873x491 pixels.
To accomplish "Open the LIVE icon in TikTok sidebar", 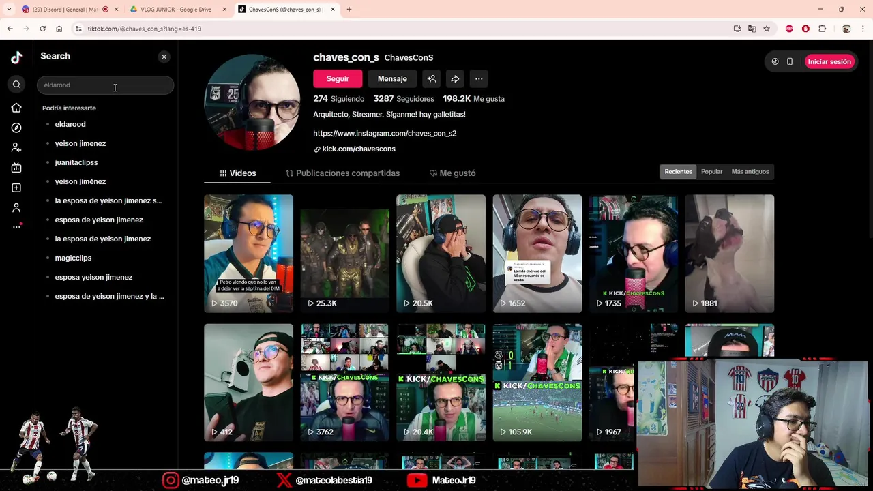I will [16, 168].
